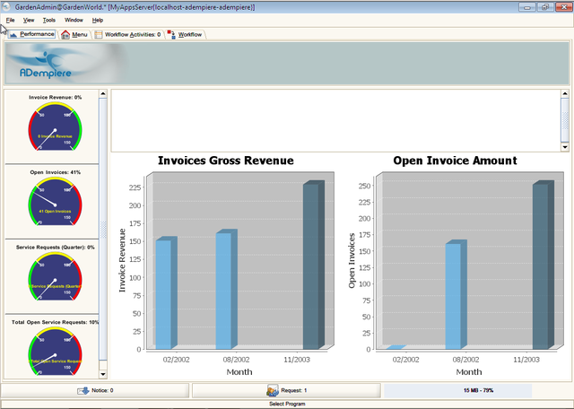Open the Workflow tab

point(185,34)
